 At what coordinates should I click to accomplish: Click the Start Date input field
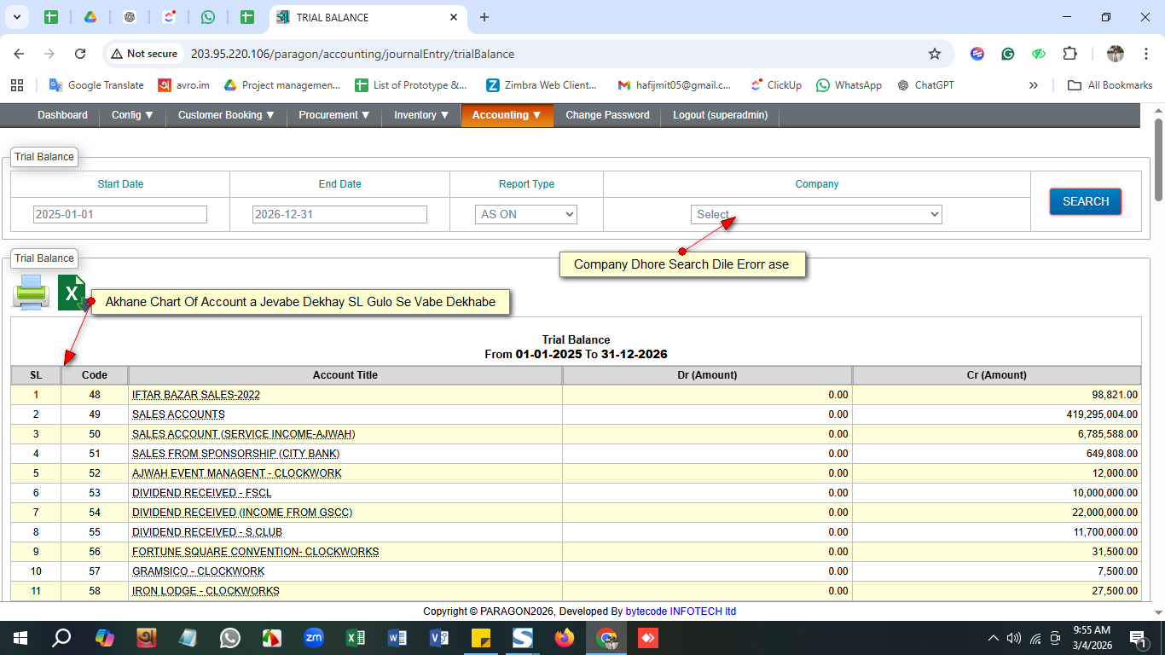coord(120,214)
